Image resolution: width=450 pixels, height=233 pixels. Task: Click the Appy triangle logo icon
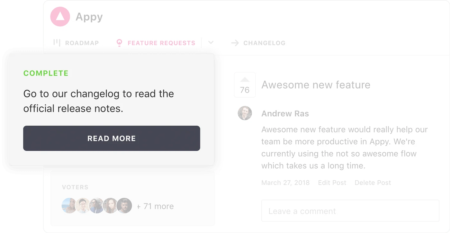click(60, 16)
